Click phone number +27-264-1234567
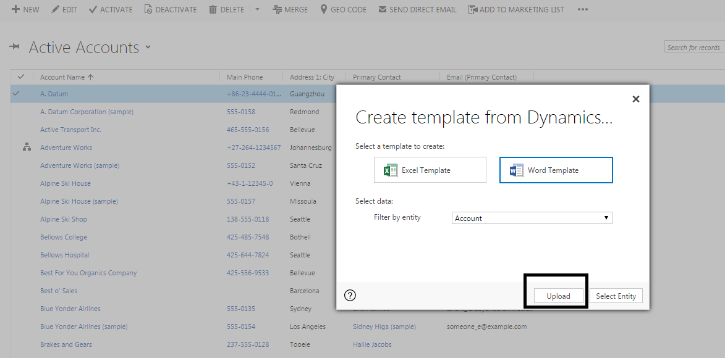Image resolution: width=725 pixels, height=358 pixels. (254, 148)
